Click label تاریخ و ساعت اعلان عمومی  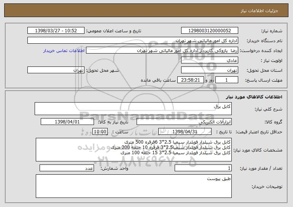click(x=114, y=31)
